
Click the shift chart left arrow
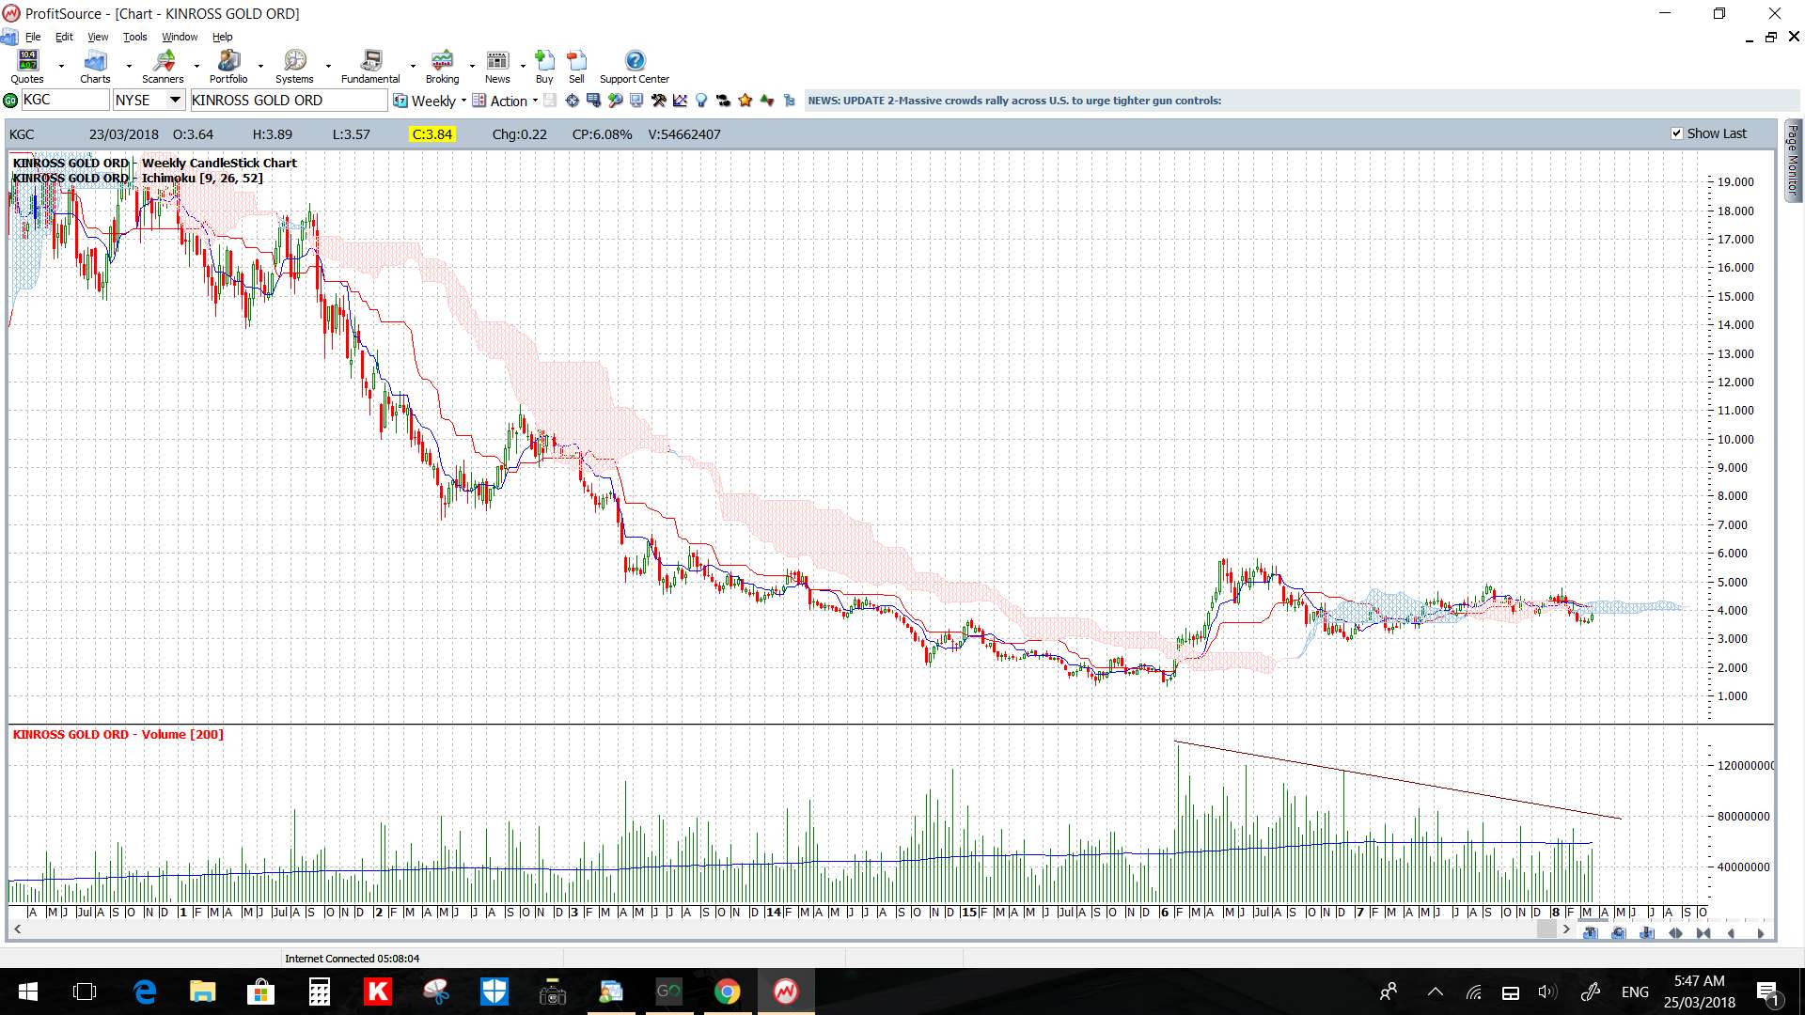[1732, 933]
